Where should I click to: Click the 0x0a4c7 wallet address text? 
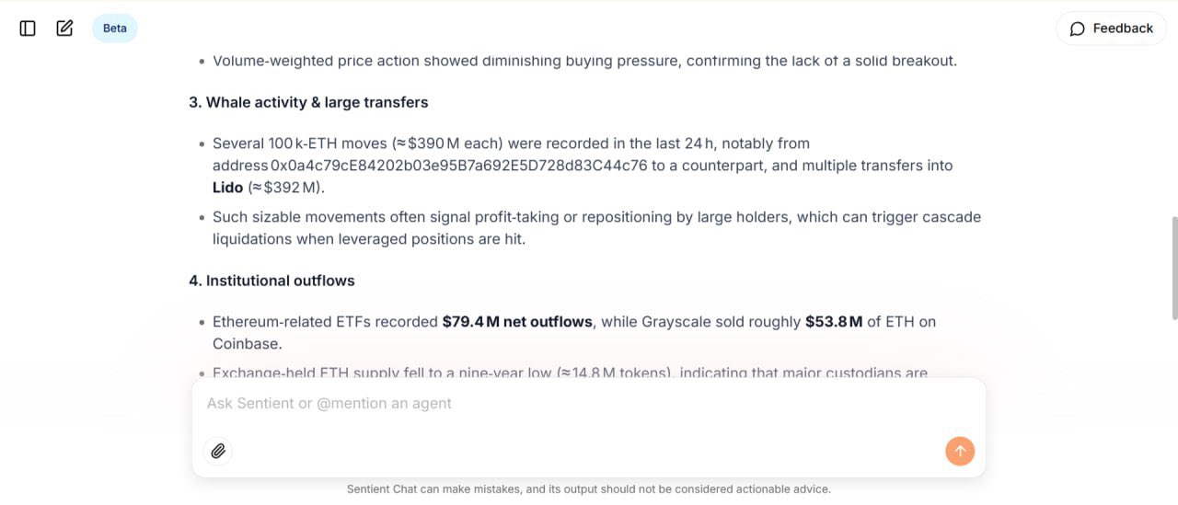[x=460, y=166]
